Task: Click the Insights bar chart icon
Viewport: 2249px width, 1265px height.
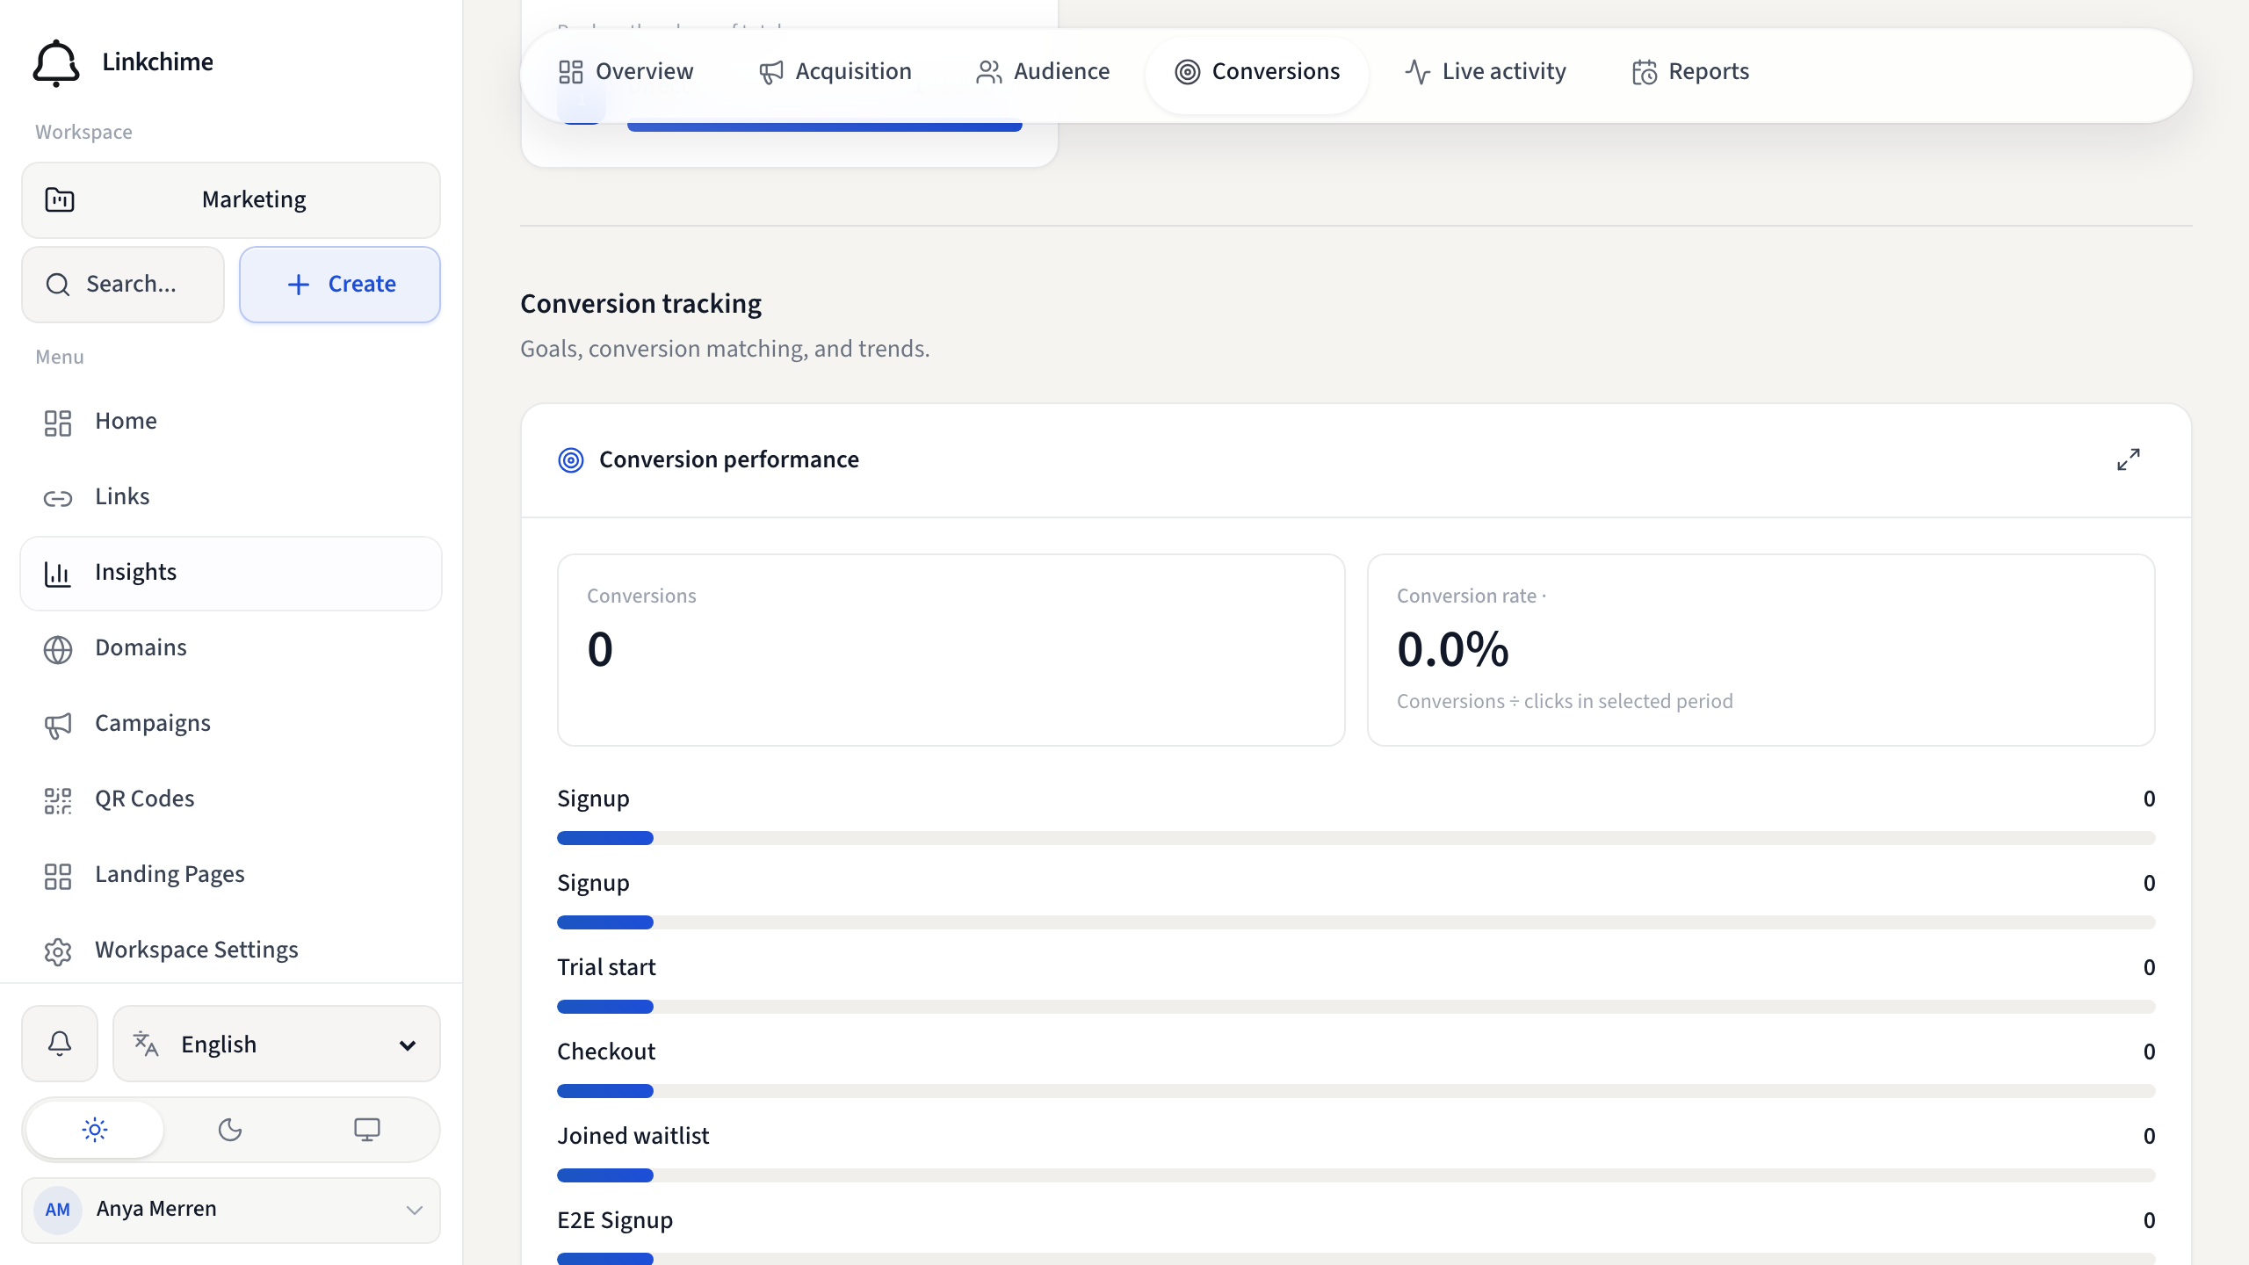Action: point(58,574)
